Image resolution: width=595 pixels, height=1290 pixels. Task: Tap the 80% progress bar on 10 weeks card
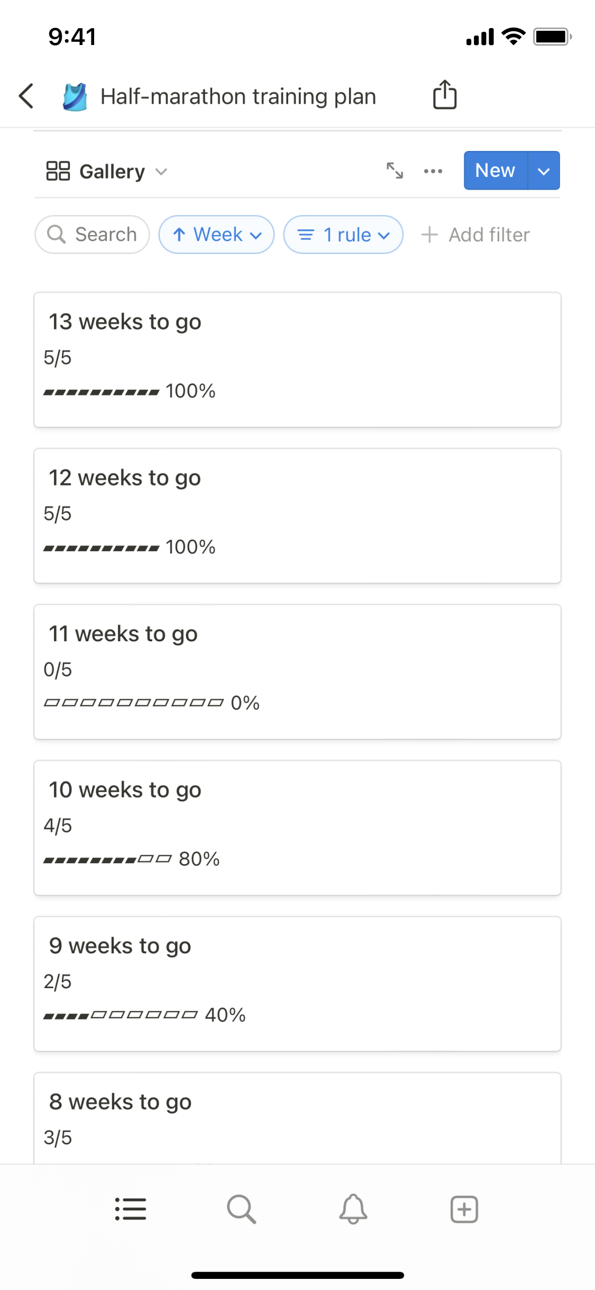tap(108, 859)
